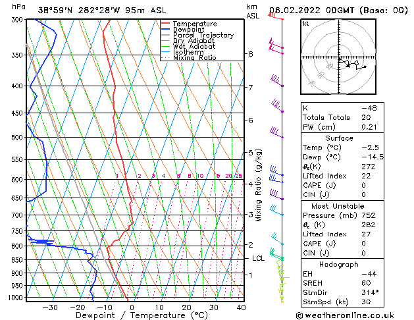Click the red Temperature line swatch in the legend
This screenshot has width=414, height=320.
pos(166,24)
